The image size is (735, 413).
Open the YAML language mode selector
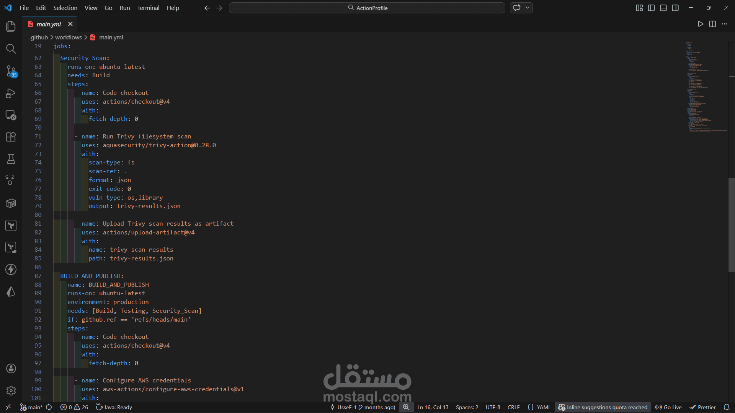tap(543, 407)
